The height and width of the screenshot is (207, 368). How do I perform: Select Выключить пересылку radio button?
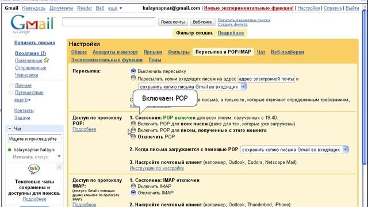(133, 71)
